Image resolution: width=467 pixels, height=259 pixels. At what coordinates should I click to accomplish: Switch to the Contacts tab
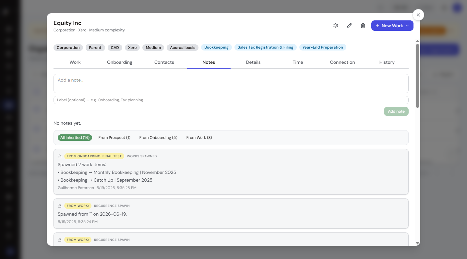[x=164, y=62]
